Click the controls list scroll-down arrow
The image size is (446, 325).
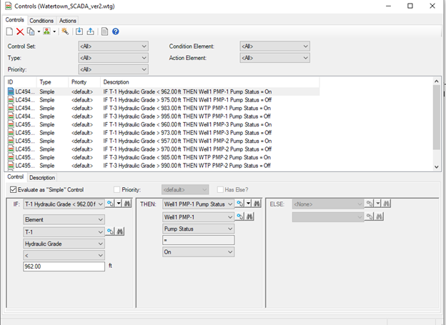tap(437, 167)
